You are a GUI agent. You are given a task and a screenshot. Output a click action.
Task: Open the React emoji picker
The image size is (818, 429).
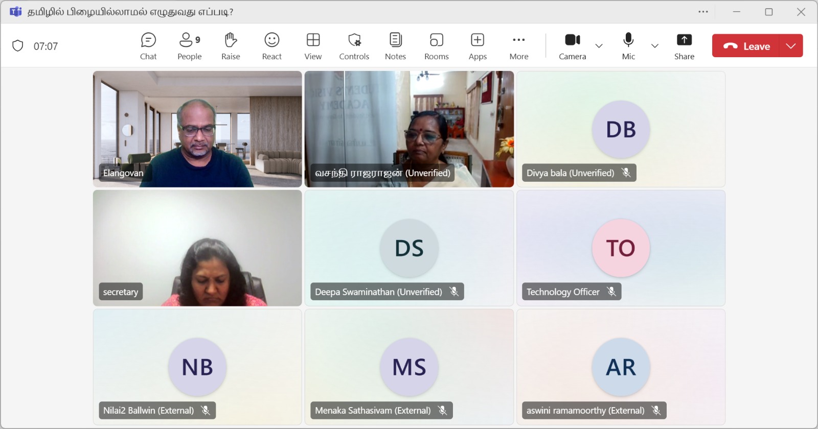tap(271, 46)
